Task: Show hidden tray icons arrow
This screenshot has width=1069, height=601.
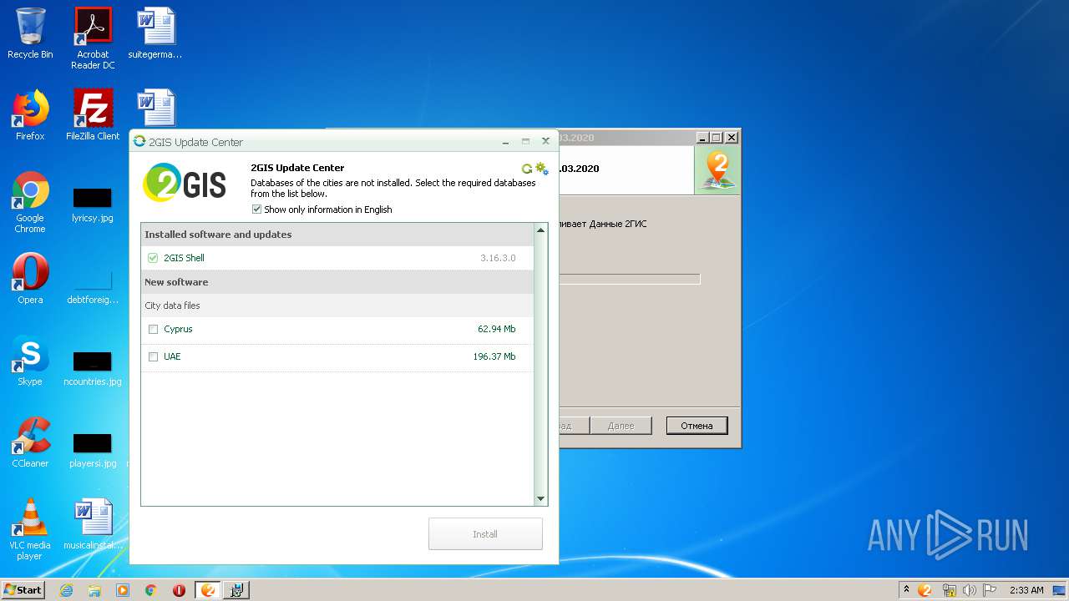Action: coord(906,590)
